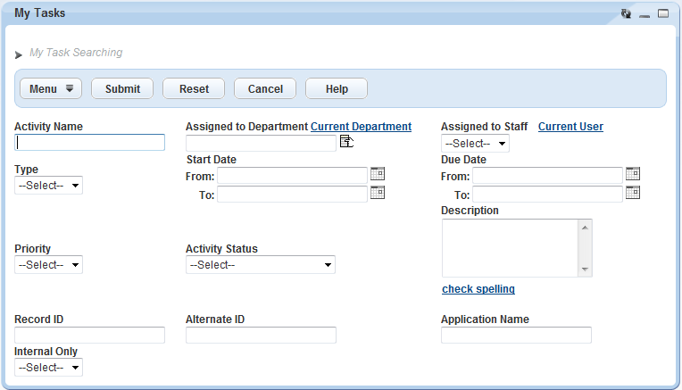Click the portlet settings icon in title bar
Image resolution: width=682 pixels, height=390 pixels.
(x=626, y=13)
